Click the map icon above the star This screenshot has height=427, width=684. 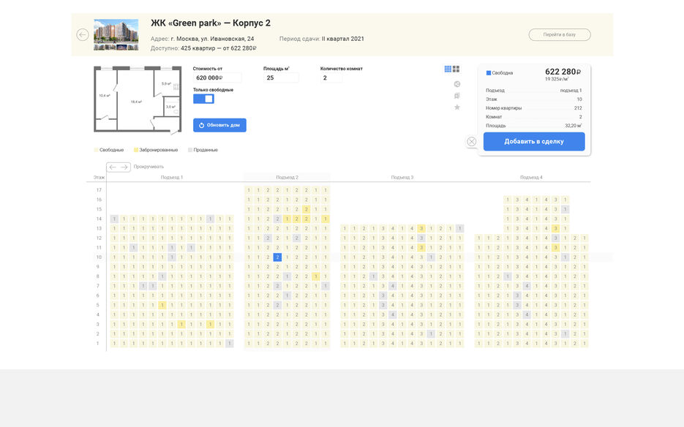[457, 96]
